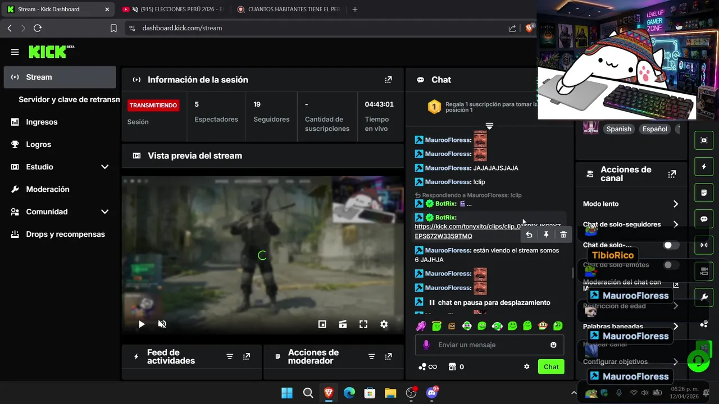Unmute the stream preview audio
Image resolution: width=719 pixels, height=404 pixels.
click(162, 324)
